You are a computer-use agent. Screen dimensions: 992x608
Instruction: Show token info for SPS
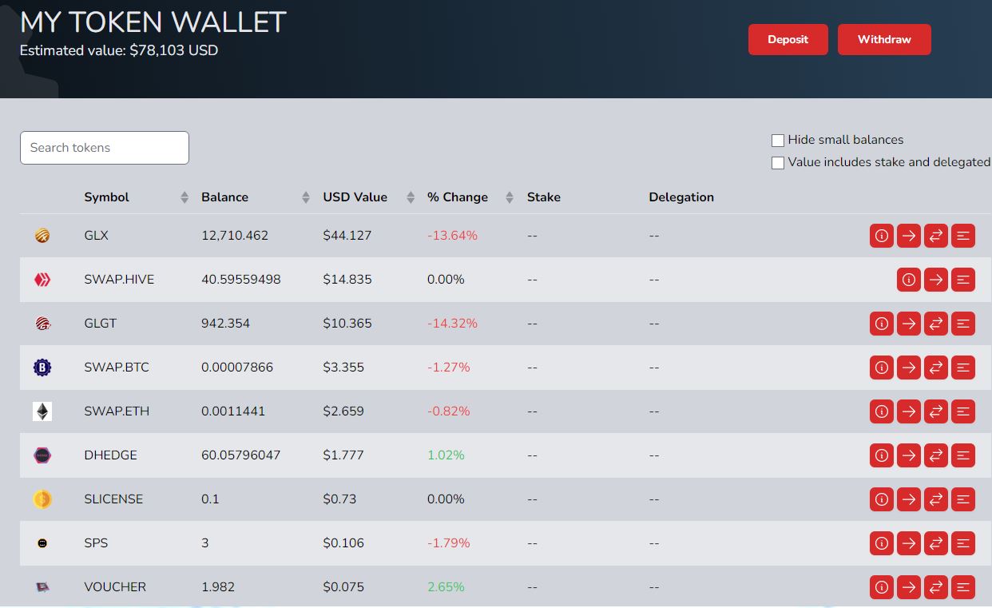882,543
